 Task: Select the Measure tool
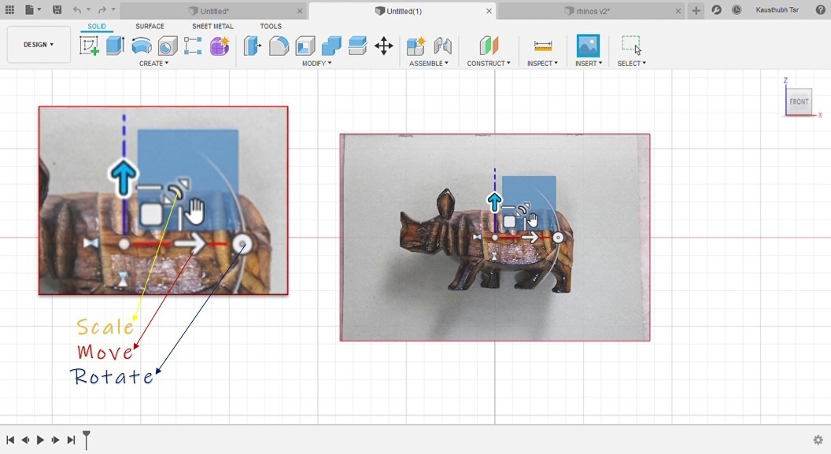543,46
